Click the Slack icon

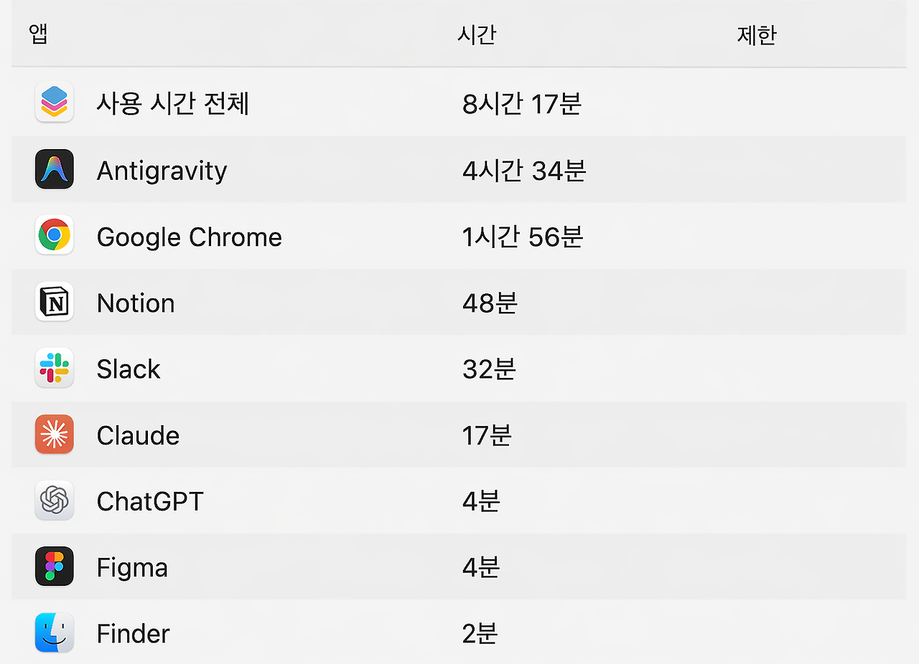click(54, 369)
